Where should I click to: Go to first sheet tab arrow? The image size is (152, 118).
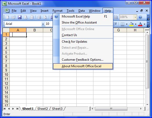coord(4,109)
